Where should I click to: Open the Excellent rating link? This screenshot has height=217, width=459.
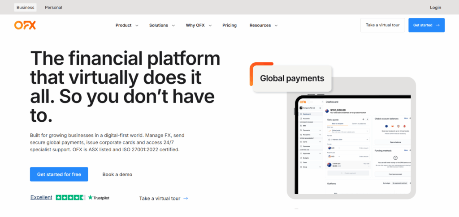(41, 197)
